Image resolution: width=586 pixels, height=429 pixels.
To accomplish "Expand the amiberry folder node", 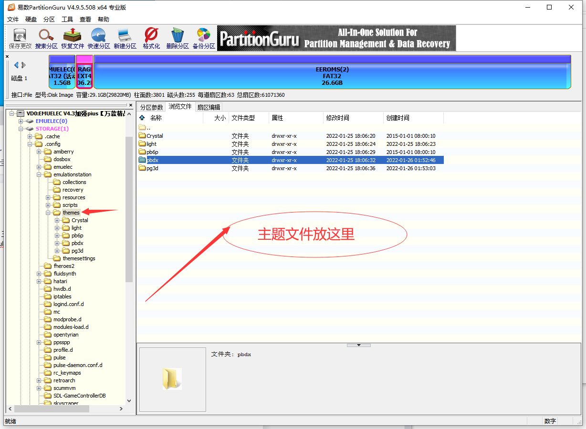I will [39, 152].
